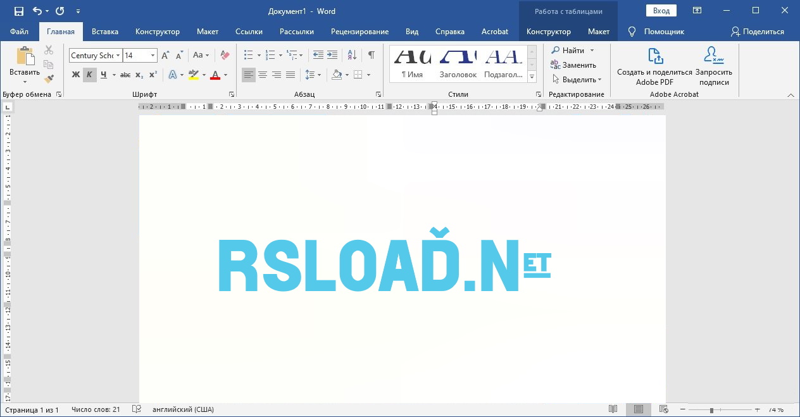
Task: Show paragraph marks with the pilcrow icon
Action: 372,56
